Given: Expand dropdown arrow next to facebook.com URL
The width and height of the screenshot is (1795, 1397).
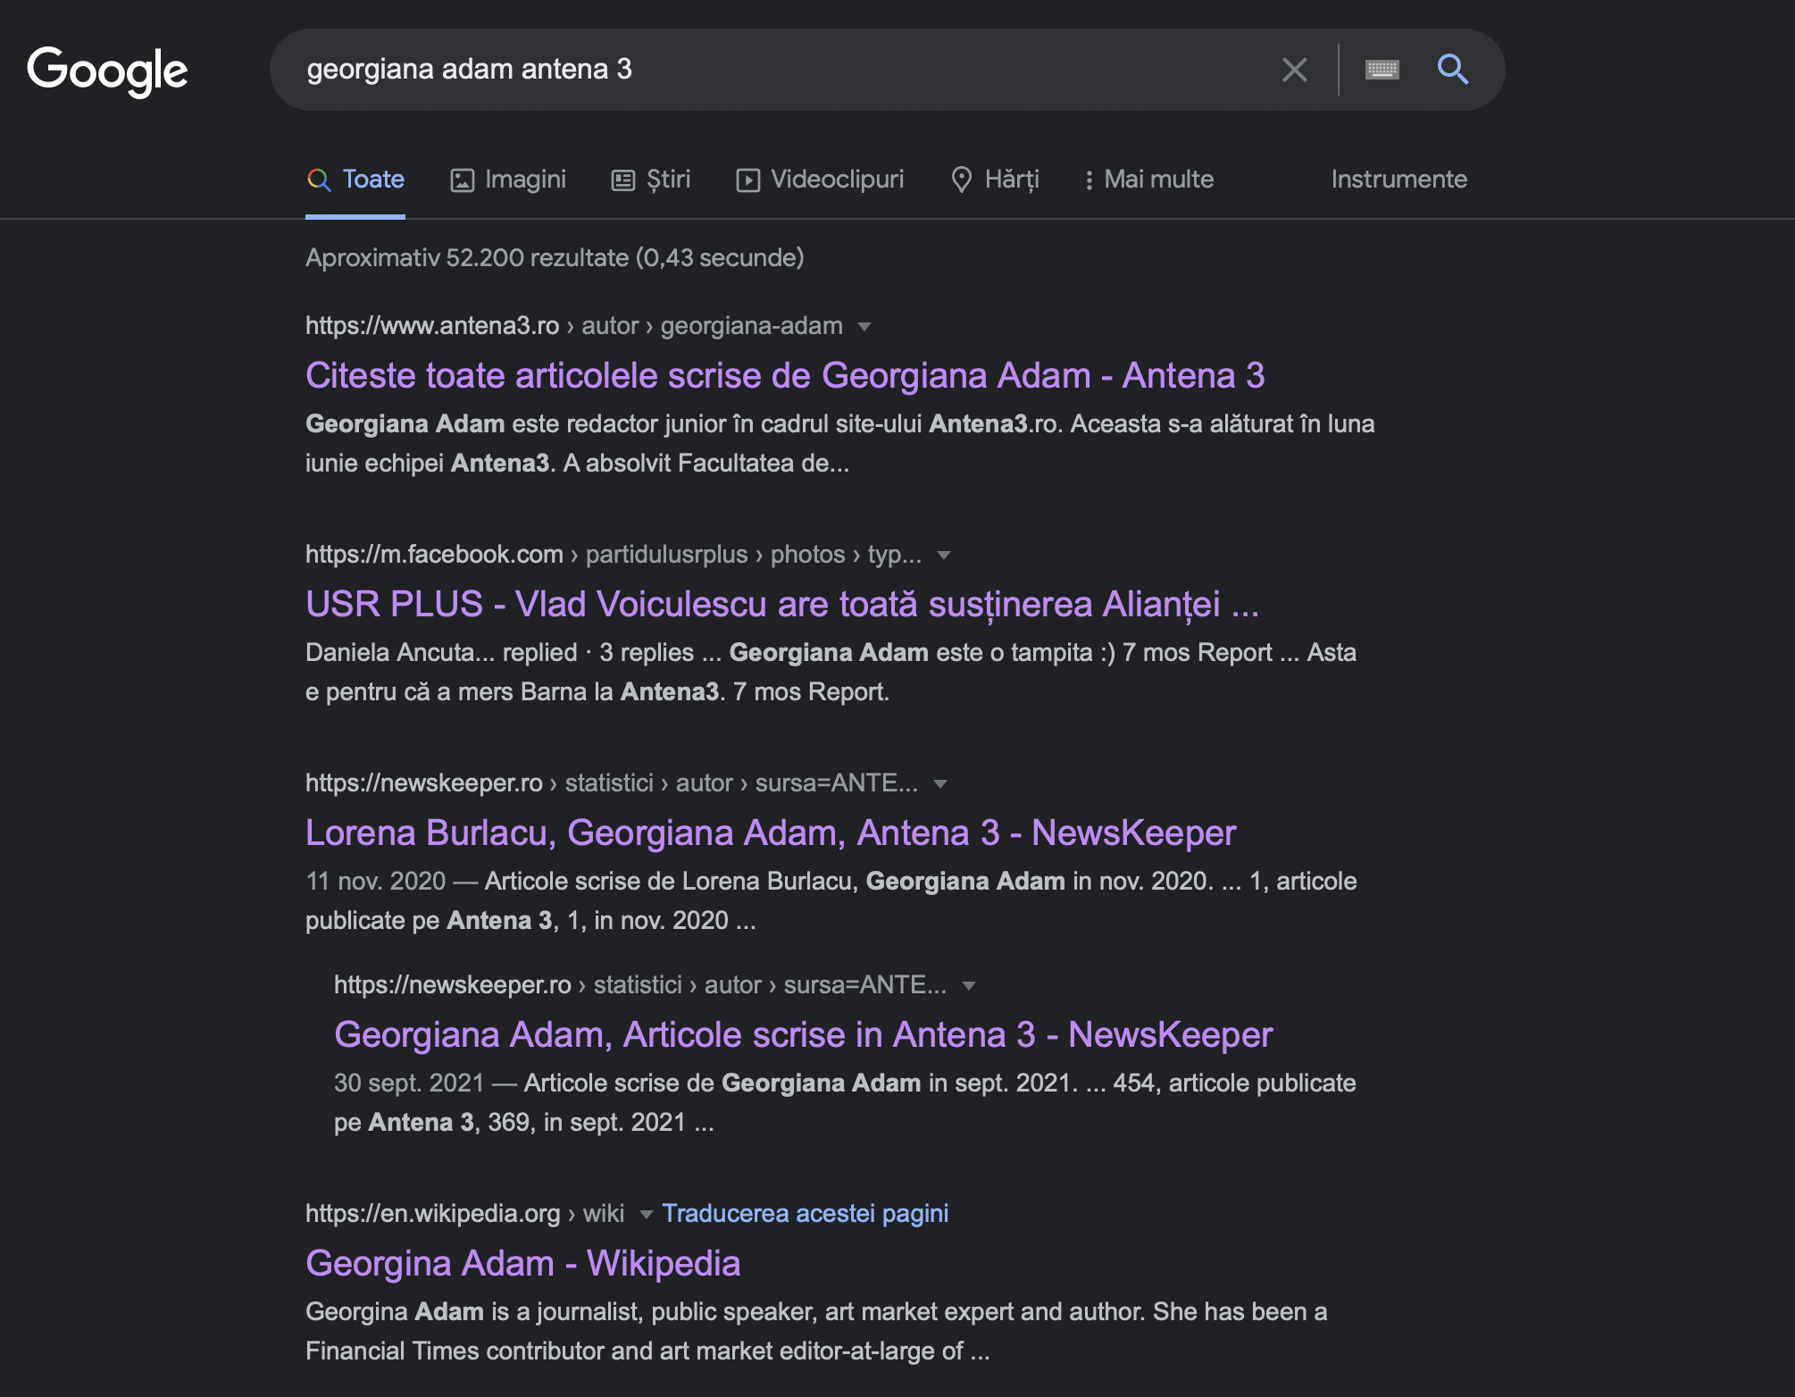Looking at the screenshot, I should point(943,556).
